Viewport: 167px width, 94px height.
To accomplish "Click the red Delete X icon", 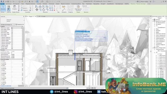I will pyautogui.click(x=54, y=10).
